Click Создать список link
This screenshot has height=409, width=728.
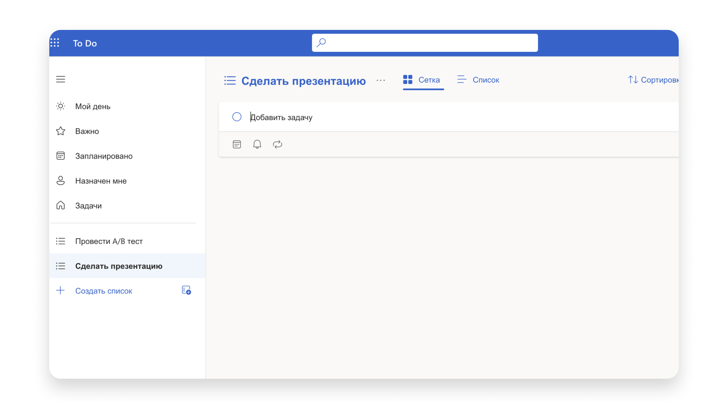click(x=104, y=291)
